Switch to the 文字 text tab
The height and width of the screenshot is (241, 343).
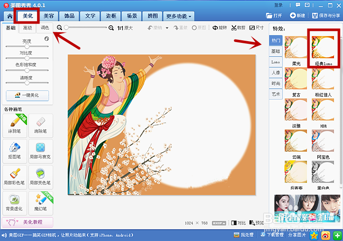pos(90,16)
